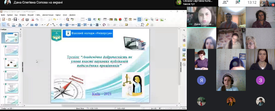
Task: Open the Save button dropdown arrow
Action: pos(18,19)
